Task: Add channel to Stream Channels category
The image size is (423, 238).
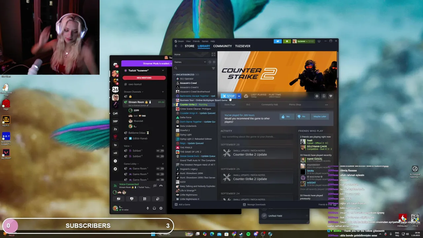Action: click(x=163, y=92)
